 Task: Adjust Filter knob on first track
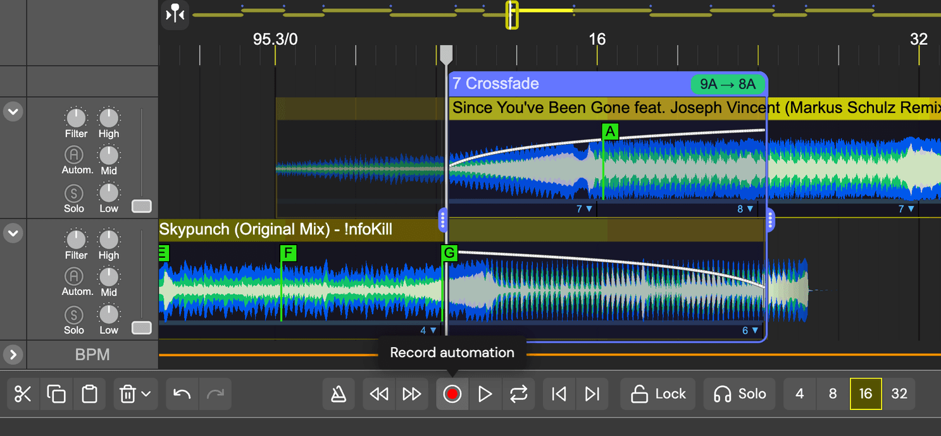tap(76, 118)
